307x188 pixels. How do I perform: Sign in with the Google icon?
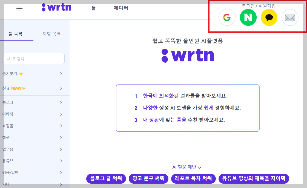coord(227,17)
